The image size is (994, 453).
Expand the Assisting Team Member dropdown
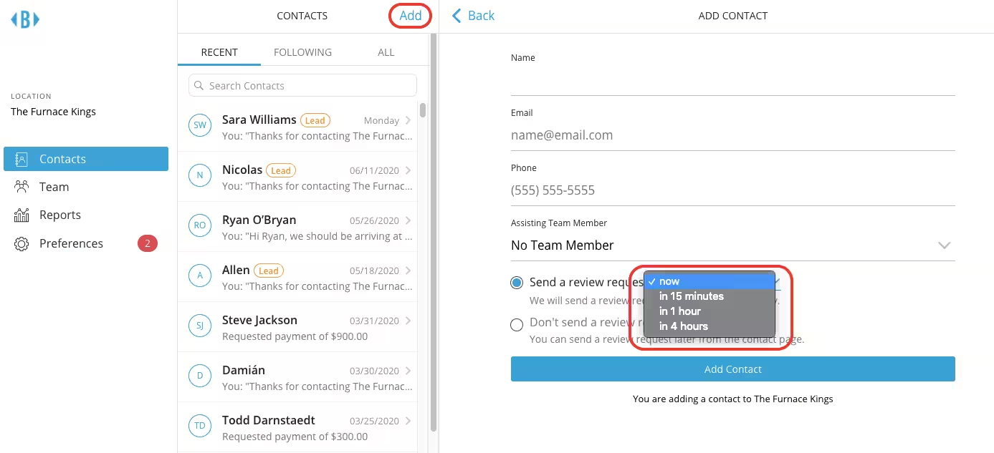coord(732,245)
